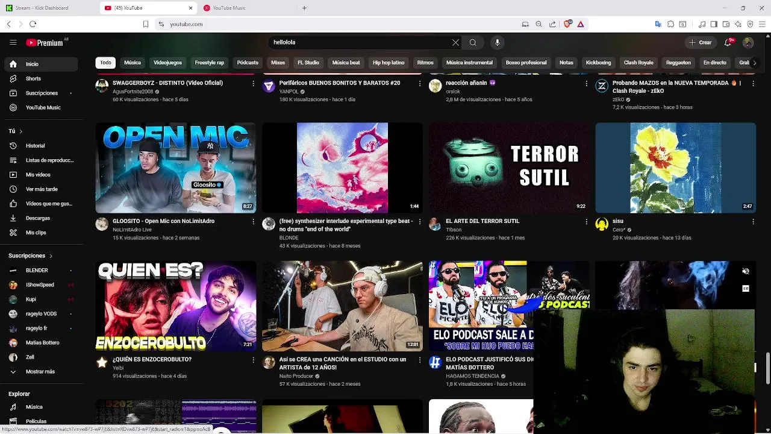The width and height of the screenshot is (771, 434).
Task: Select the Música filter chip
Action: pyautogui.click(x=133, y=63)
